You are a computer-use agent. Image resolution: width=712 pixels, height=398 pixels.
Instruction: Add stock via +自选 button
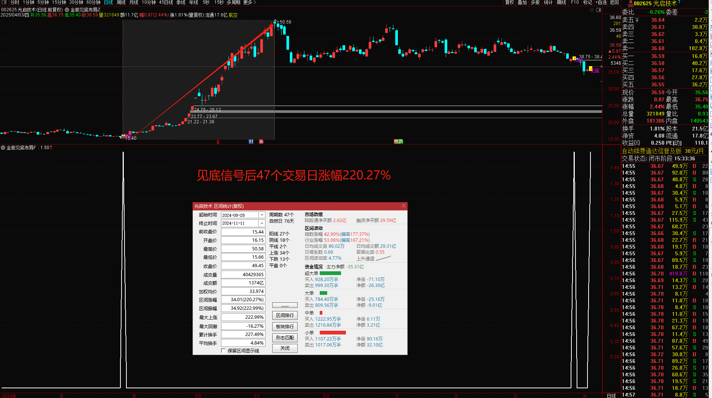601,2
